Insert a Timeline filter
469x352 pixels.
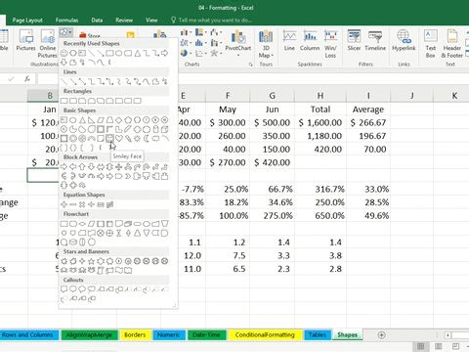click(x=375, y=40)
